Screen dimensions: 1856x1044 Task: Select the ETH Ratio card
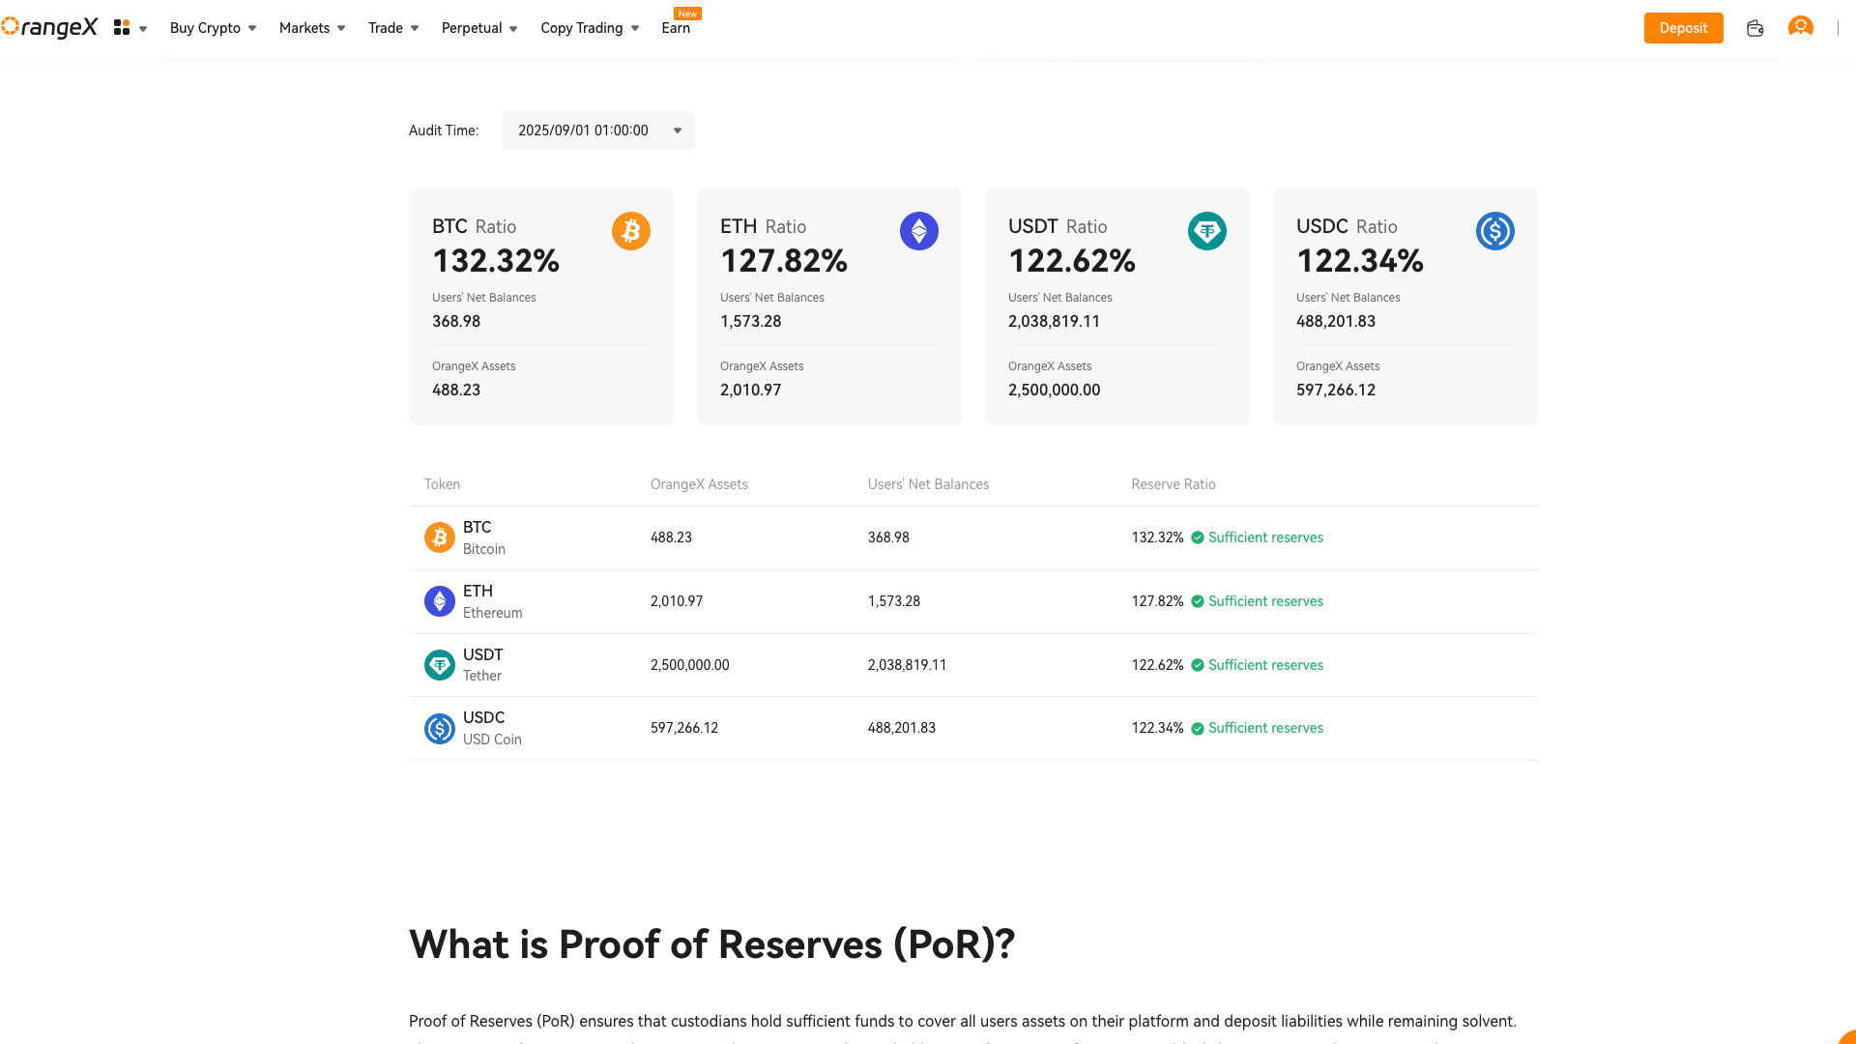pyautogui.click(x=829, y=306)
